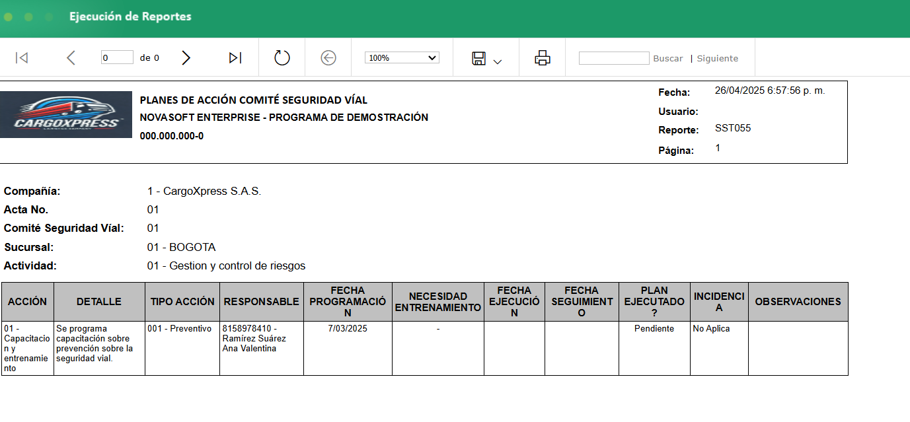Click the Ejecución de Reportes window title
Image resolution: width=910 pixels, height=422 pixels.
tap(130, 17)
